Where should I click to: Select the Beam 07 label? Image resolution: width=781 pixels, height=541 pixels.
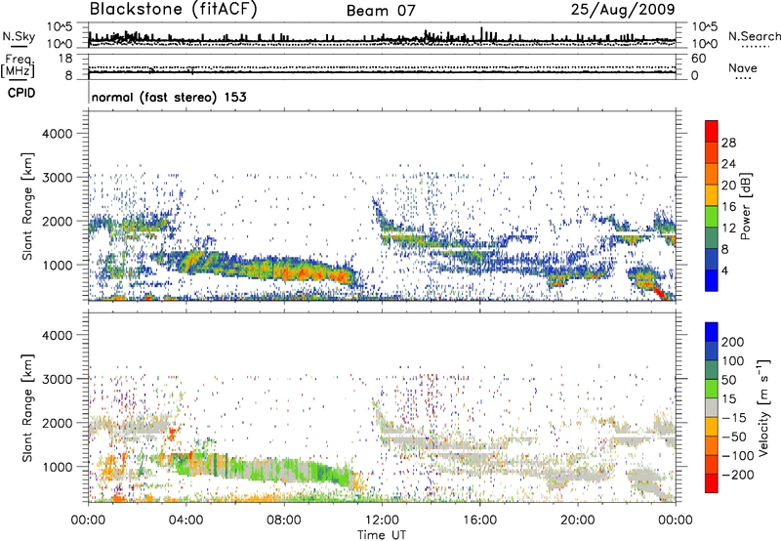[x=381, y=11]
